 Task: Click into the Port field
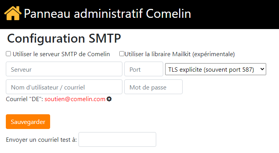click(x=144, y=69)
